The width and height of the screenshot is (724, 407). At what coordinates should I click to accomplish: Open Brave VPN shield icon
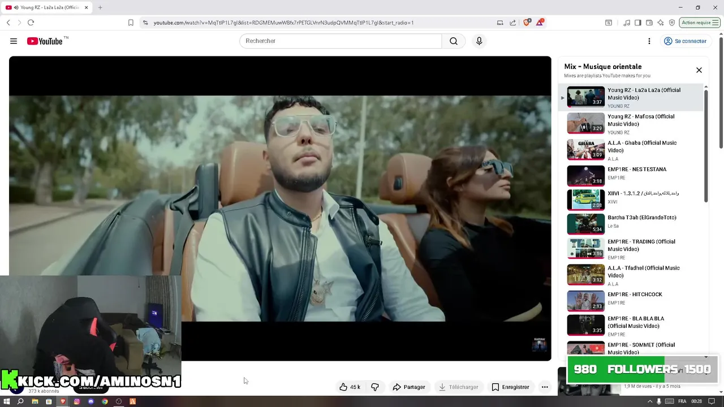672,23
